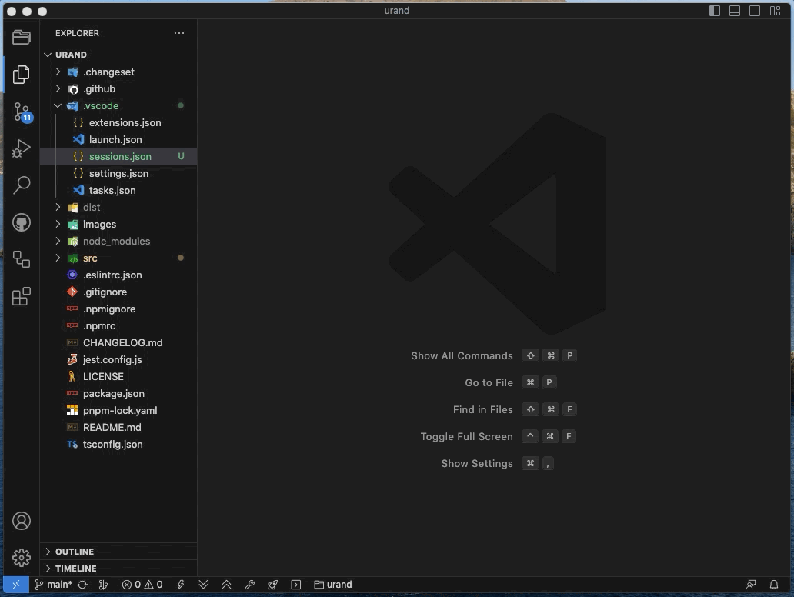
Task: Open package.json file
Action: [x=118, y=393]
